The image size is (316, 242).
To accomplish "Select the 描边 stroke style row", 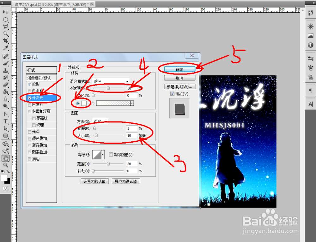I will coord(41,159).
